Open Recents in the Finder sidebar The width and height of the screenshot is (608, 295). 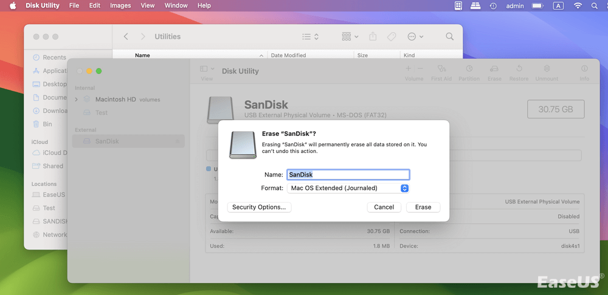[49, 57]
